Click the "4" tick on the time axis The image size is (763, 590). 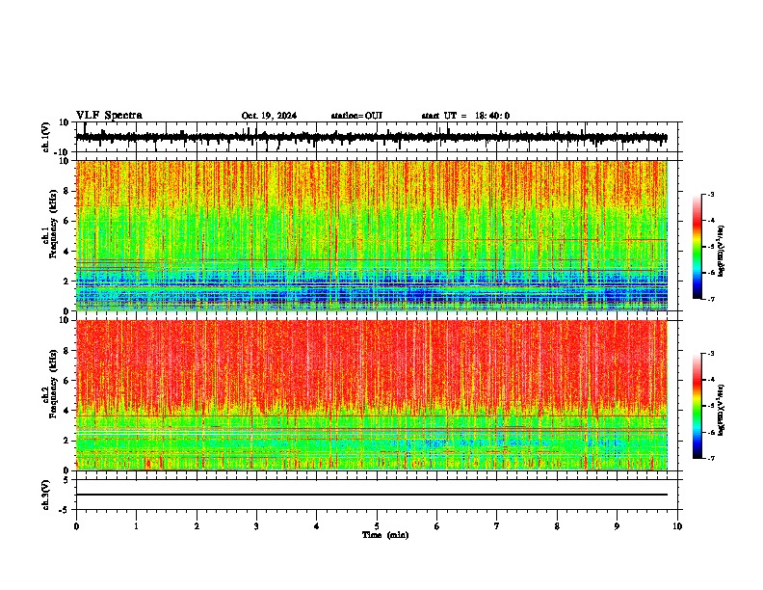317,526
